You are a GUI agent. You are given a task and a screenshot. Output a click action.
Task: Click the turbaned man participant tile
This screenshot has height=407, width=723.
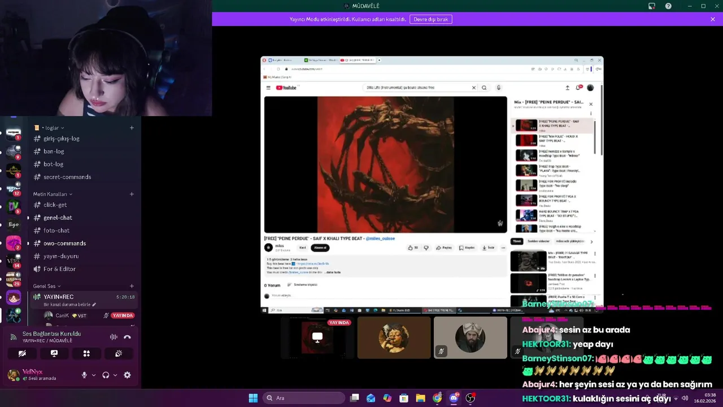coord(471,337)
